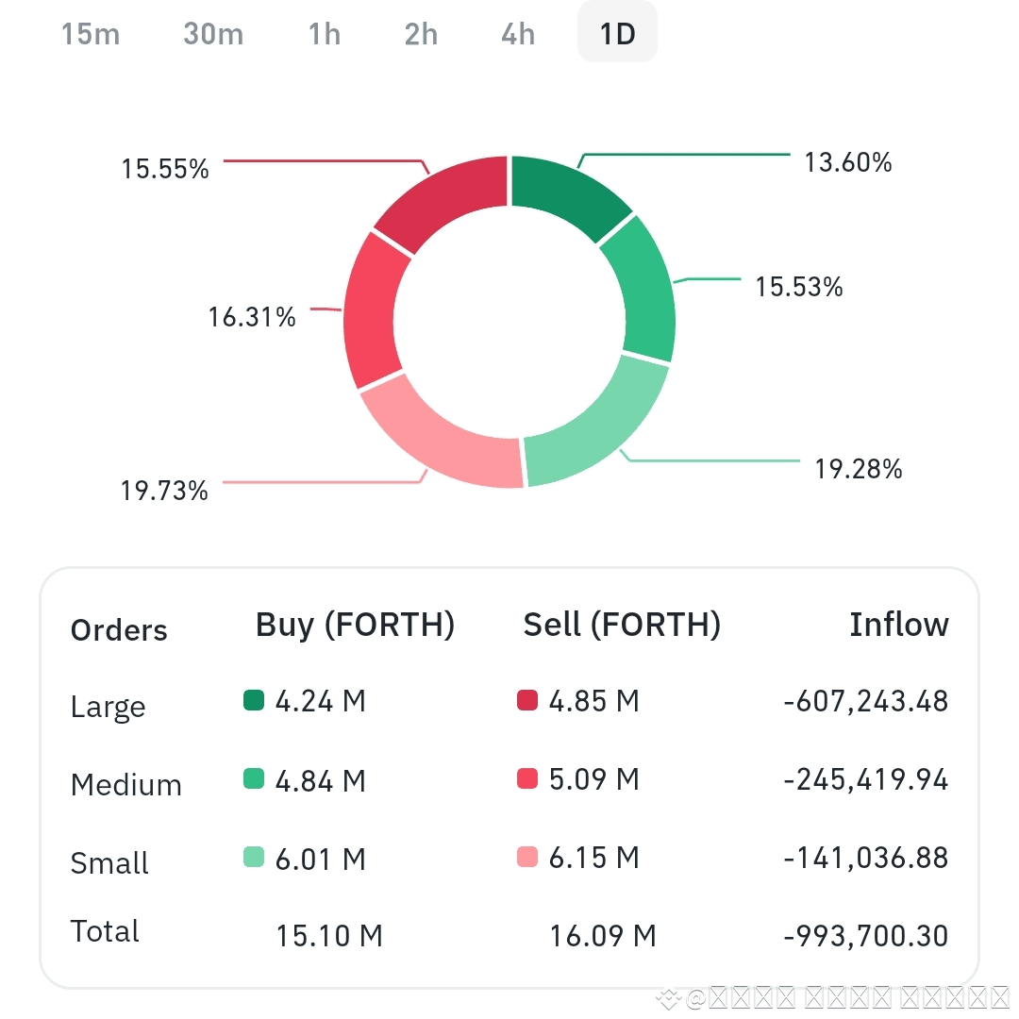The image size is (1019, 1019).
Task: Select the active 1D timeframe tab
Action: [x=617, y=33]
